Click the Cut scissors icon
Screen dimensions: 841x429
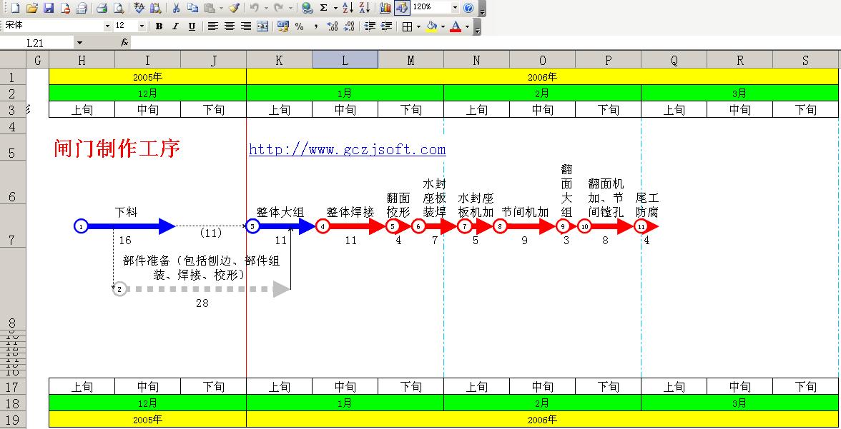(175, 8)
